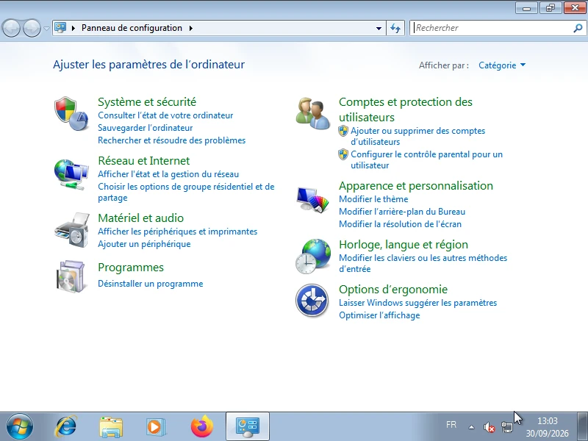The image size is (588, 441).
Task: Open Système et sécurité category
Action: [x=147, y=101]
